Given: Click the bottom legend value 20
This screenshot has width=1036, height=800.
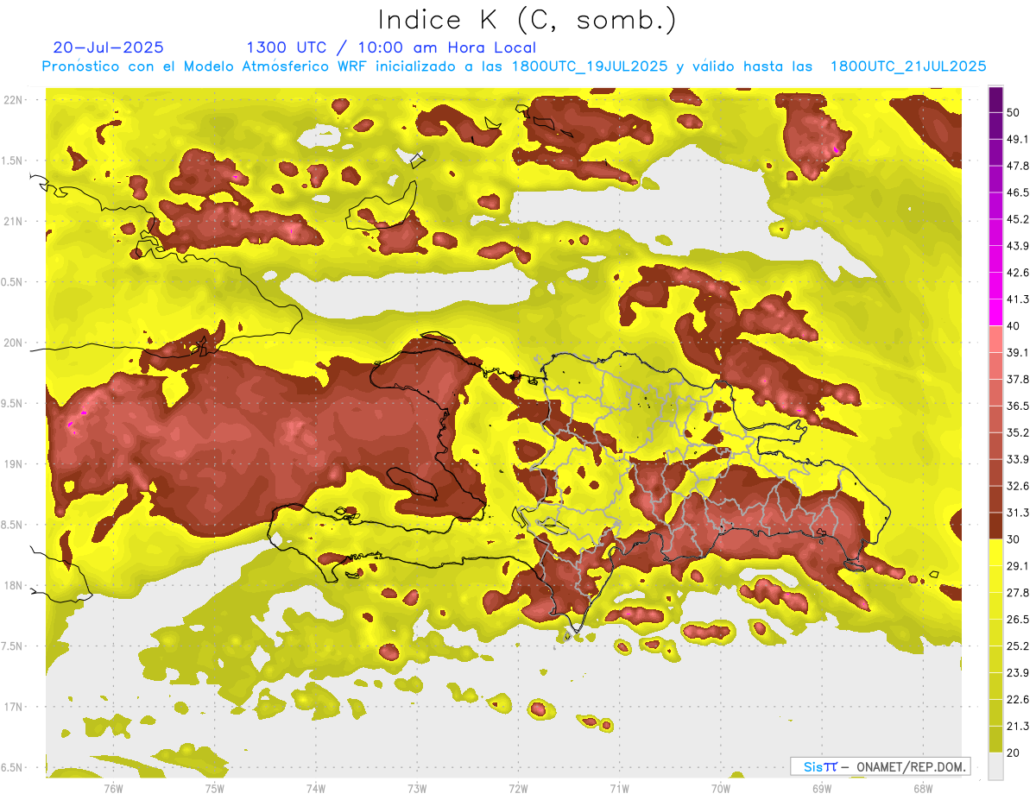Looking at the screenshot, I should click(1014, 753).
